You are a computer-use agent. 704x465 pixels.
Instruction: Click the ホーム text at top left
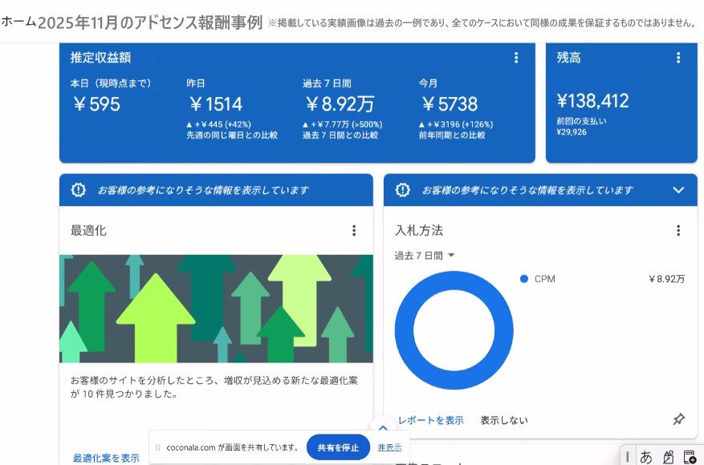click(x=18, y=22)
